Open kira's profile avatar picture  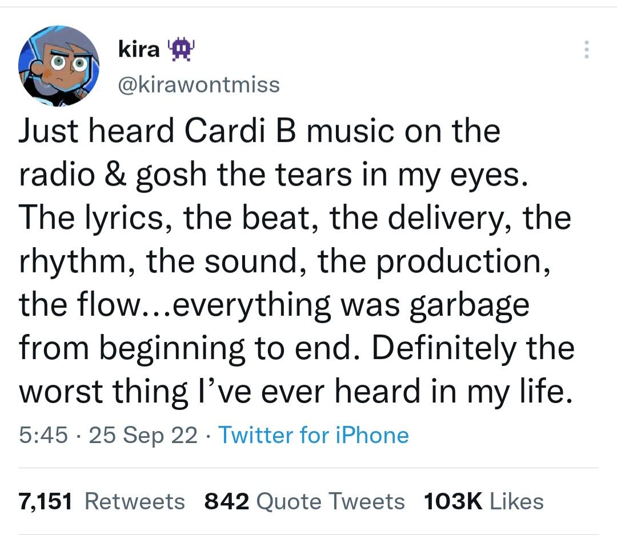click(x=59, y=66)
